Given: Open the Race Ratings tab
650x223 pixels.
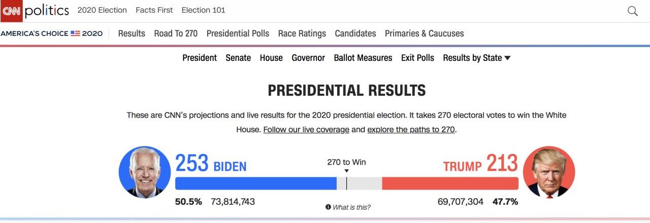Looking at the screenshot, I should [x=302, y=33].
